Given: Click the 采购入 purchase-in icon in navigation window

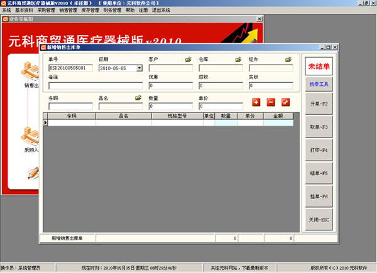Looking at the screenshot, I should [x=31, y=136].
